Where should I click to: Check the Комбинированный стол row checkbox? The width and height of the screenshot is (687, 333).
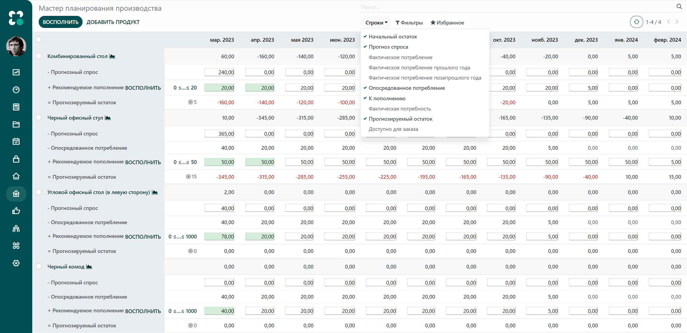(x=39, y=56)
